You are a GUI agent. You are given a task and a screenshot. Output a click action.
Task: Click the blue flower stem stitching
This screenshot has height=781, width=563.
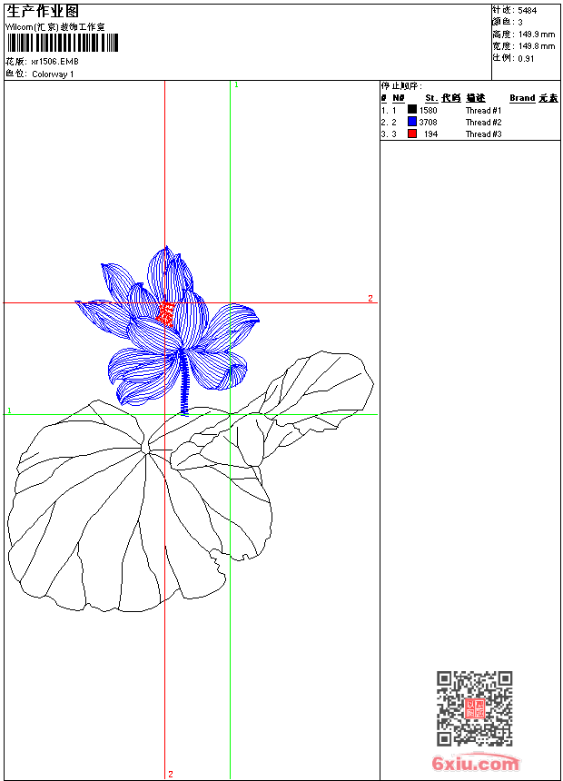click(x=184, y=382)
